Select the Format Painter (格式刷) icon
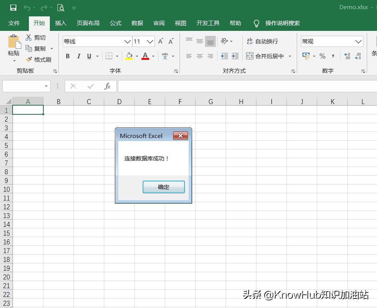The image size is (377, 308). point(29,59)
